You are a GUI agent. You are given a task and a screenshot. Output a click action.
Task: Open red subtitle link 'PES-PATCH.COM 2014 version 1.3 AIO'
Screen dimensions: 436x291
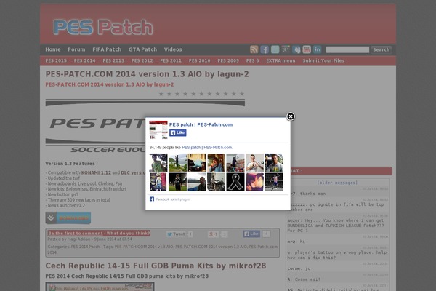pyautogui.click(x=110, y=84)
